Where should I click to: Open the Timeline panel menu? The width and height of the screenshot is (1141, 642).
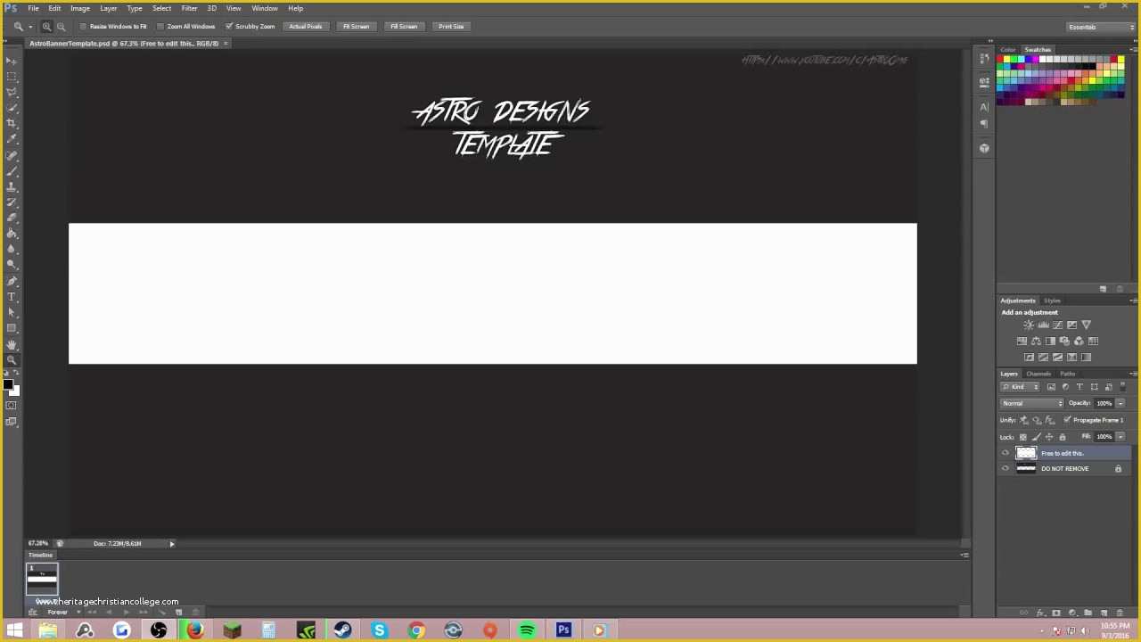(x=964, y=556)
